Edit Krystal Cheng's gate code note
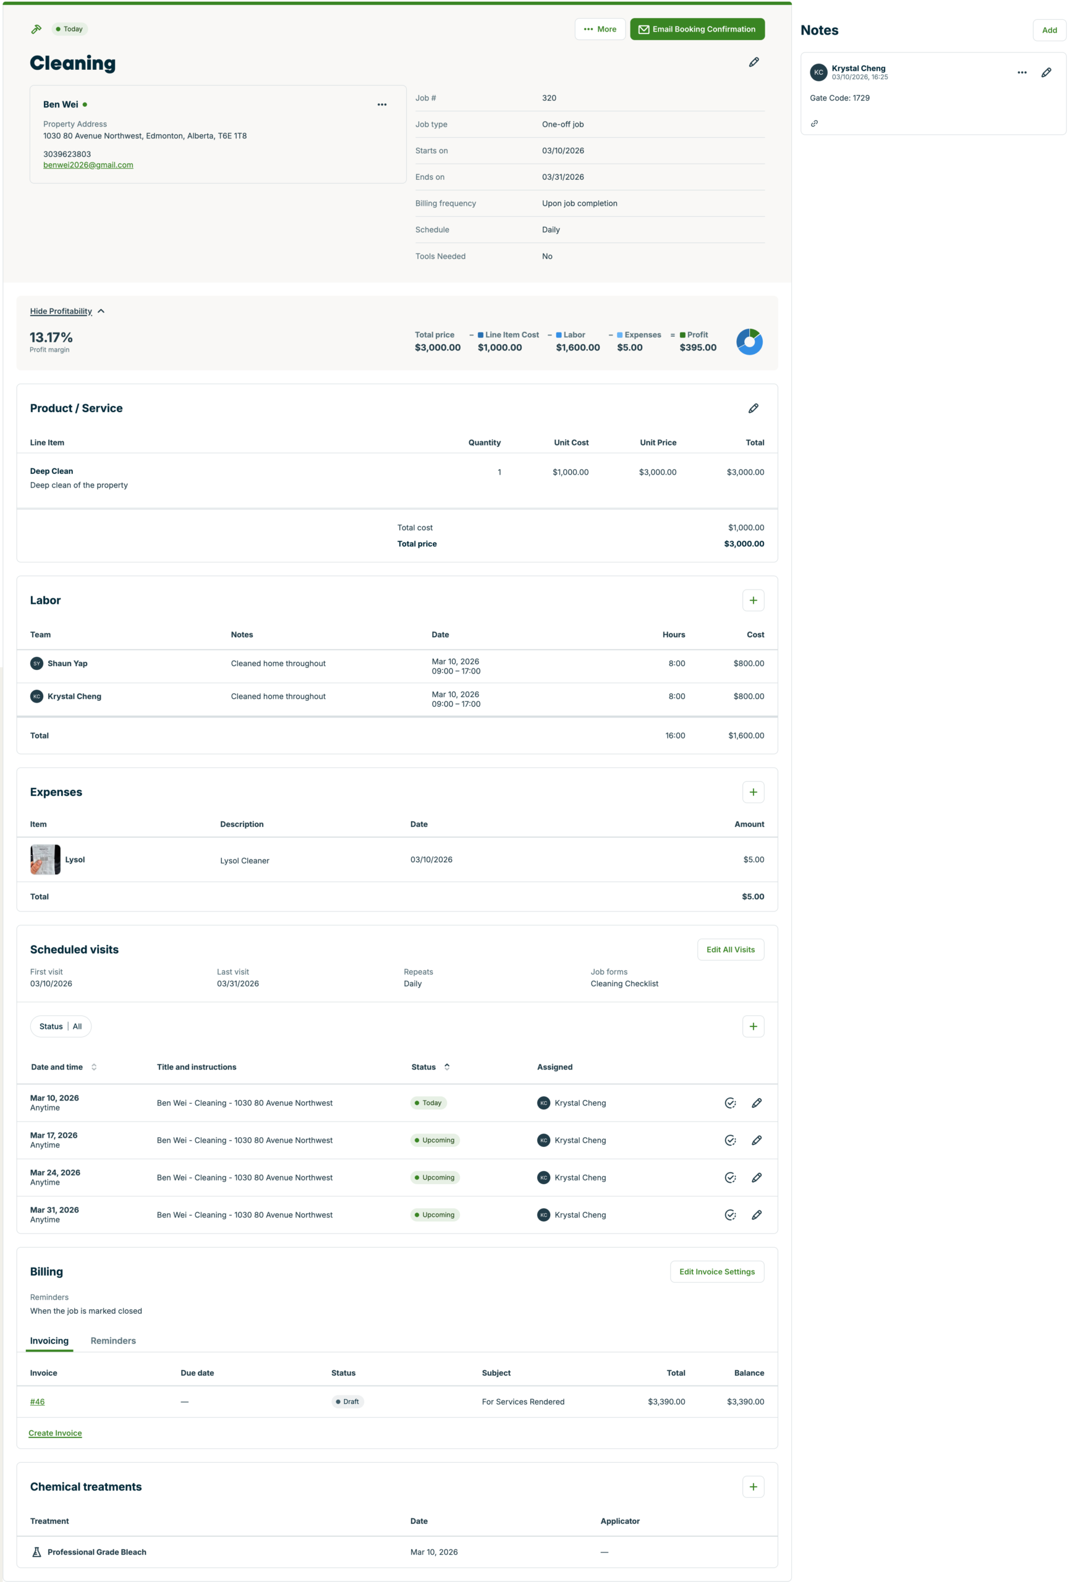This screenshot has width=1070, height=1582. [x=1045, y=73]
